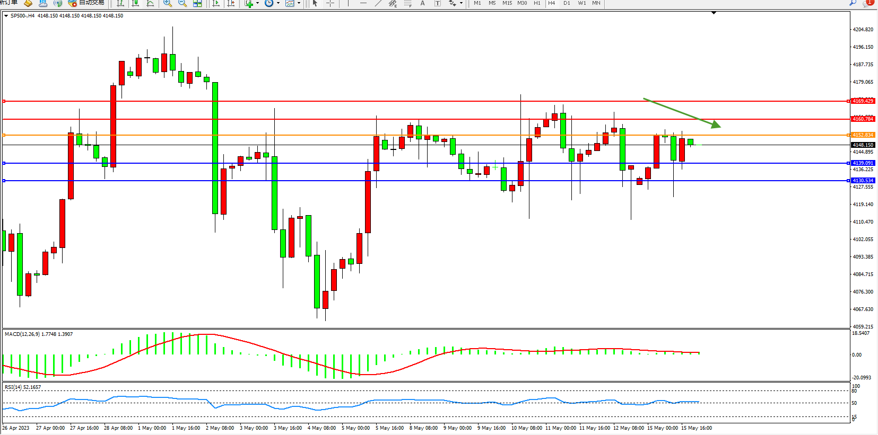Open the search magnifier icon
The width and height of the screenshot is (878, 435).
[x=853, y=3]
